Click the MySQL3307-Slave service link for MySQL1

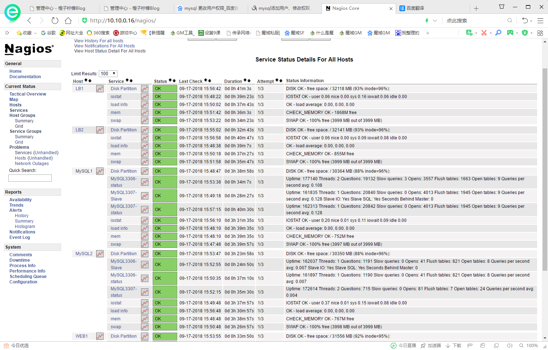pos(124,196)
